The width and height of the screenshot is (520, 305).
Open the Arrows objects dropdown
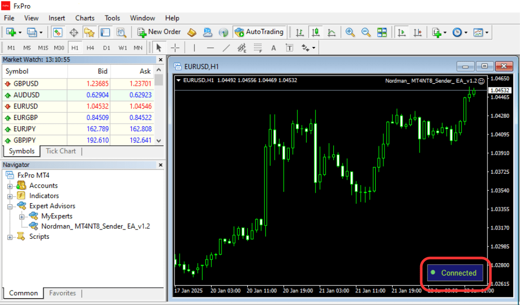coord(314,48)
